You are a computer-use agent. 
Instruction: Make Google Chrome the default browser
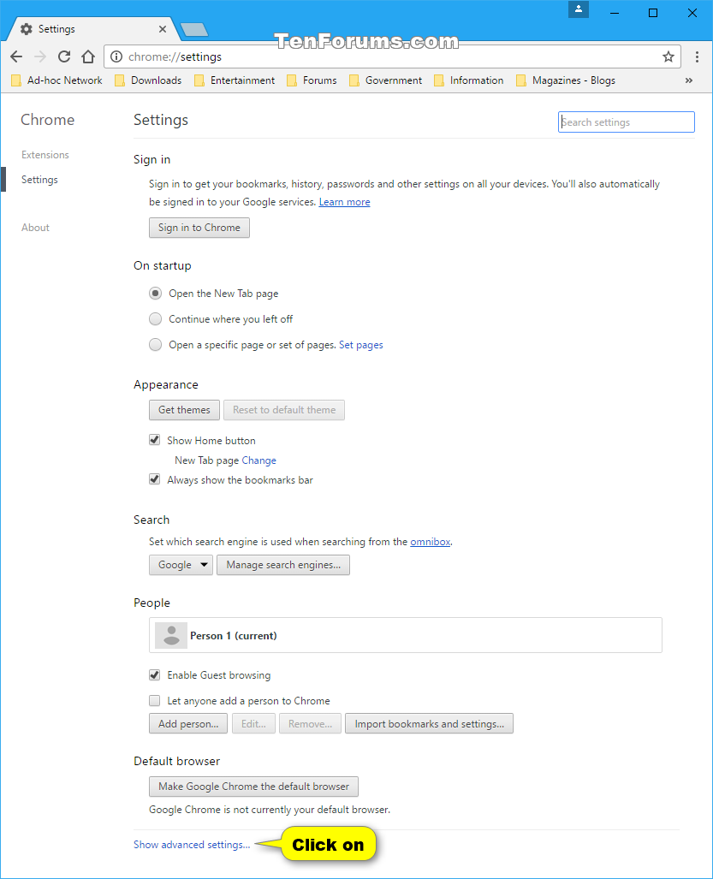pos(253,787)
